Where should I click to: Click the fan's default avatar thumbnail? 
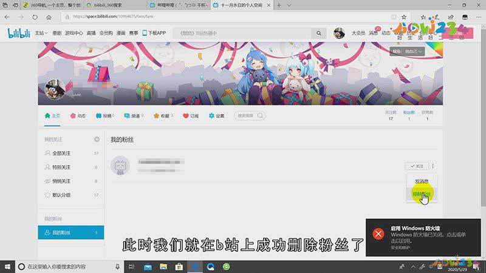(x=120, y=166)
